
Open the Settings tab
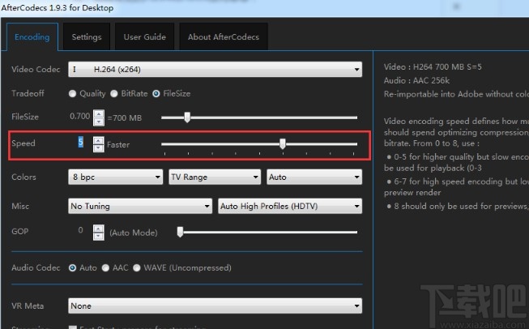tap(87, 36)
